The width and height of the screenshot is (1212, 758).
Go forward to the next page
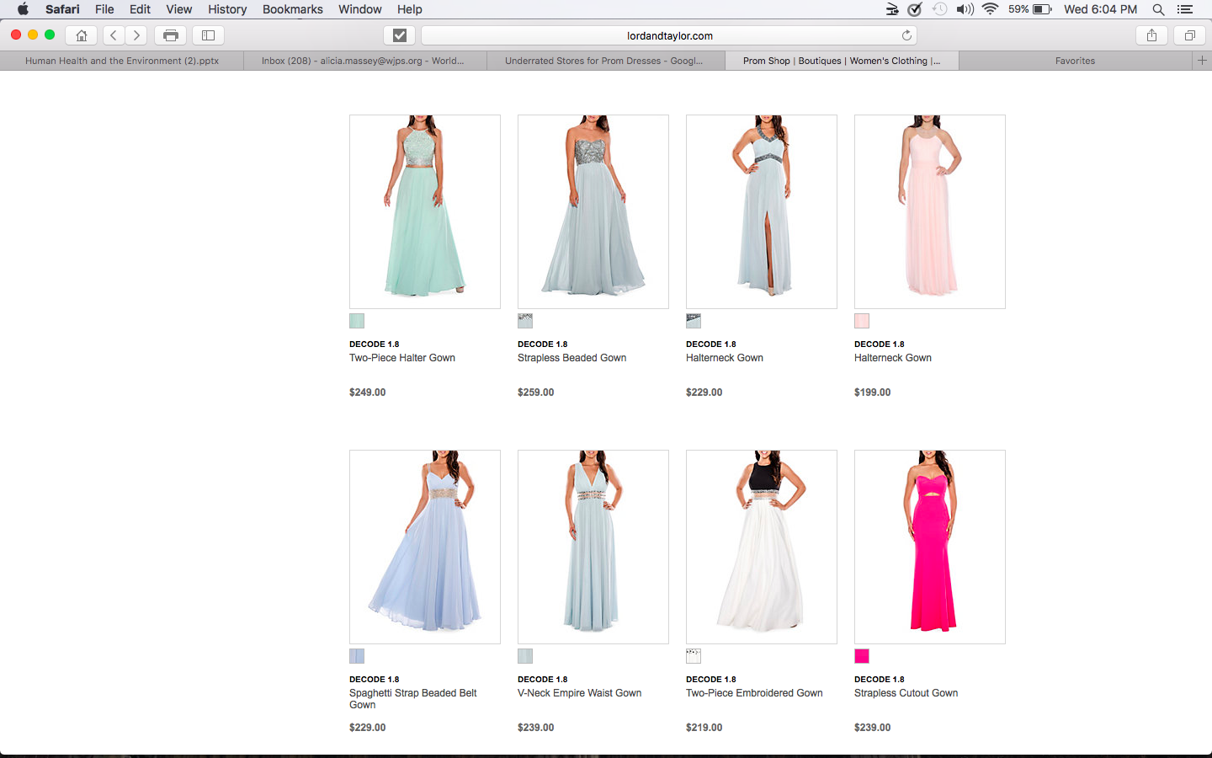click(136, 35)
